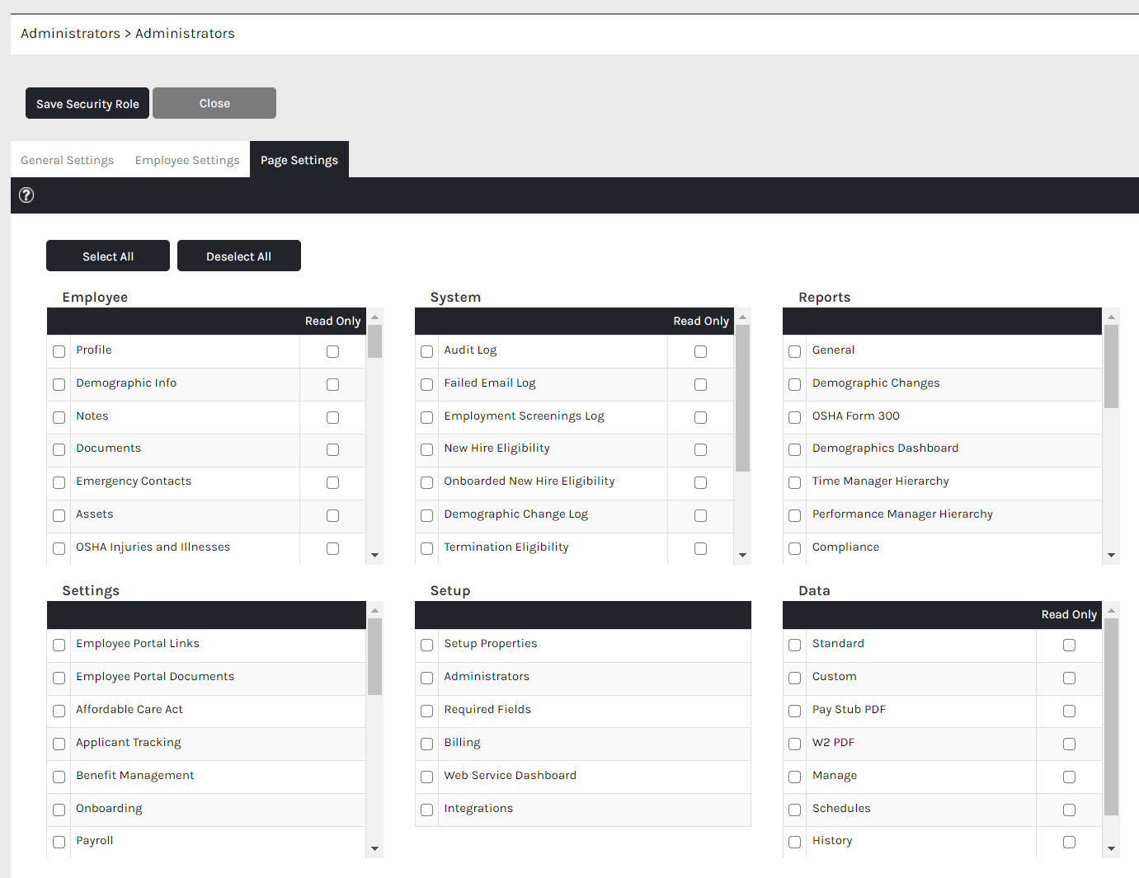This screenshot has height=878, width=1139.
Task: Click the Reports list scroll down arrow
Action: [1112, 556]
